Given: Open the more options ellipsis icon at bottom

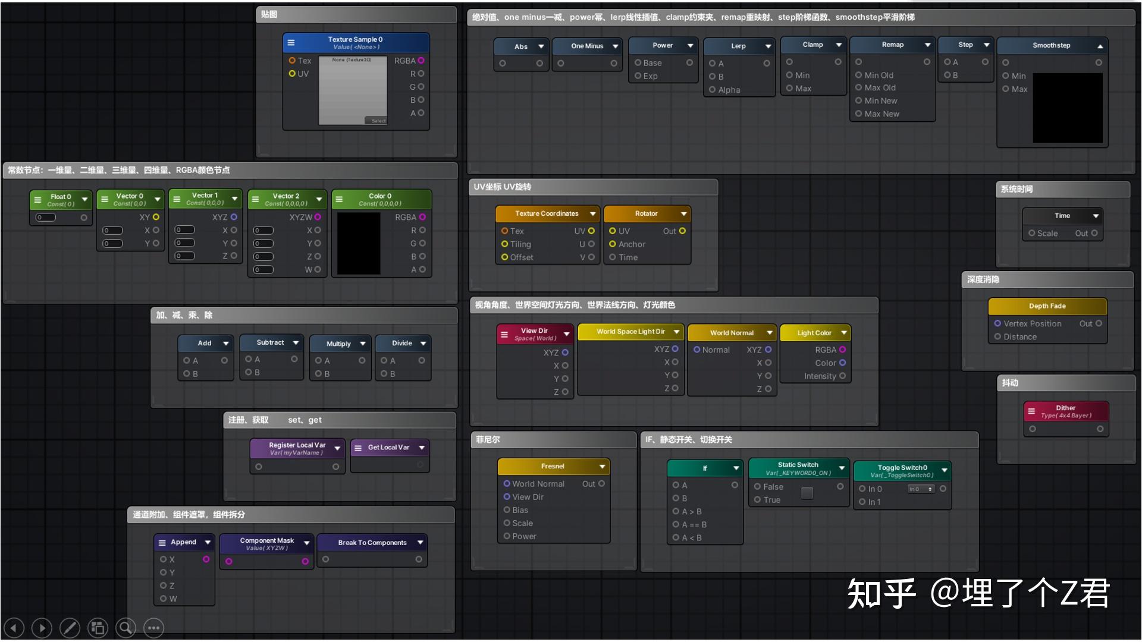Looking at the screenshot, I should 153,628.
